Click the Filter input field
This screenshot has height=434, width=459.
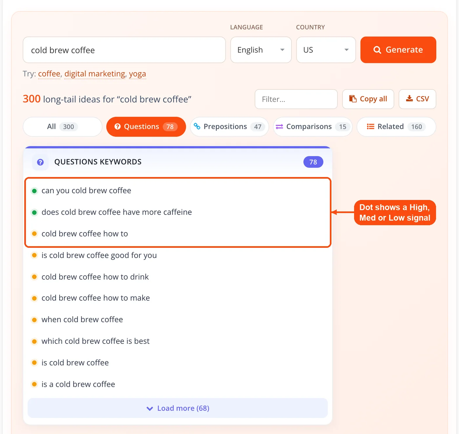click(x=296, y=99)
